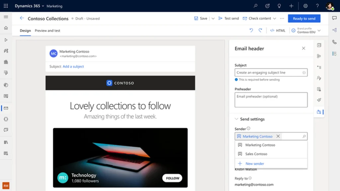This screenshot has height=191, width=340.
Task: Click the Add a subject link
Action: (x=73, y=66)
